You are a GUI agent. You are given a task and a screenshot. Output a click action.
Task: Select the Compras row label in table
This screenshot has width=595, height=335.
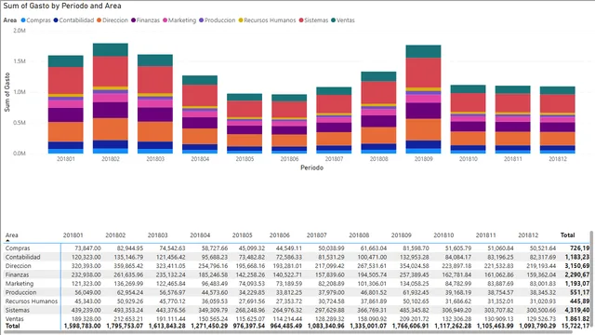coord(18,248)
